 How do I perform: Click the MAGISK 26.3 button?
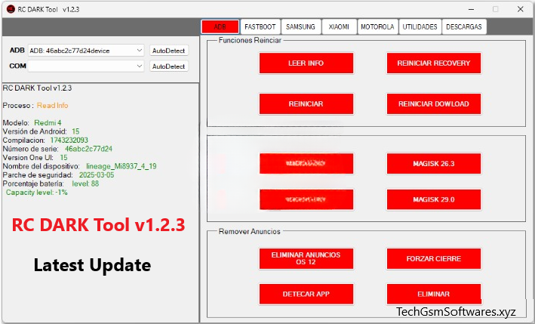434,164
